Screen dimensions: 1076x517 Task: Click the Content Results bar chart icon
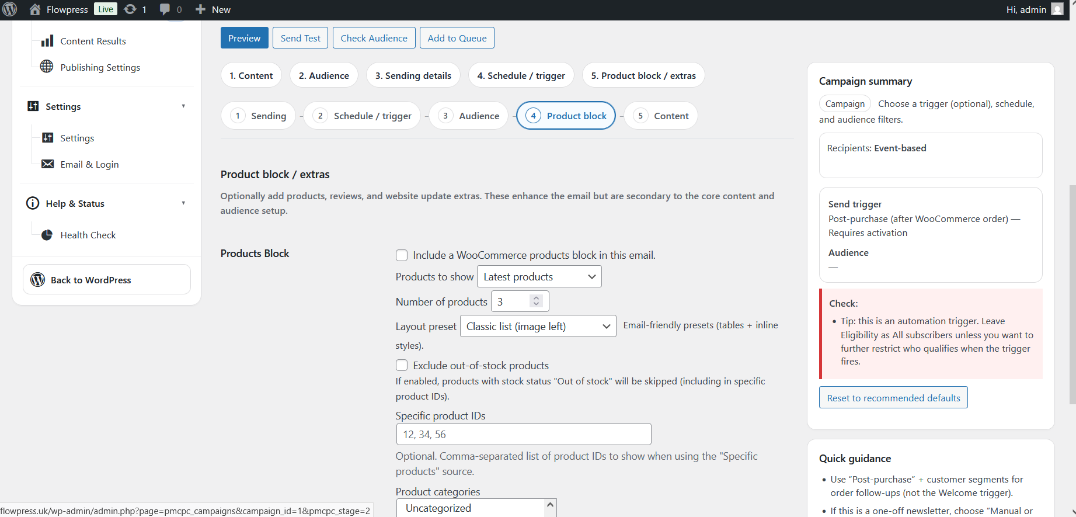point(47,41)
